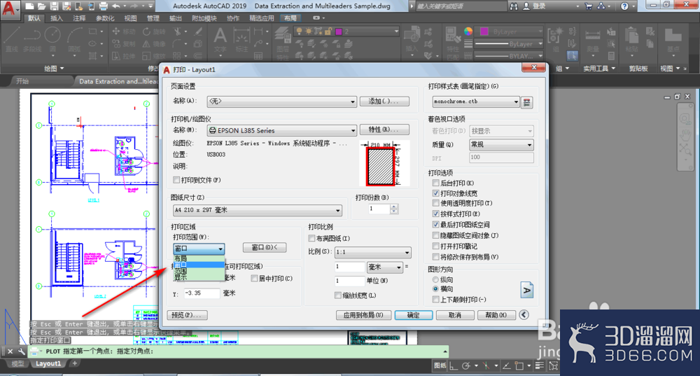The image size is (700, 376).
Task: Switch to 视图 ribbon tab
Action: pos(130,18)
